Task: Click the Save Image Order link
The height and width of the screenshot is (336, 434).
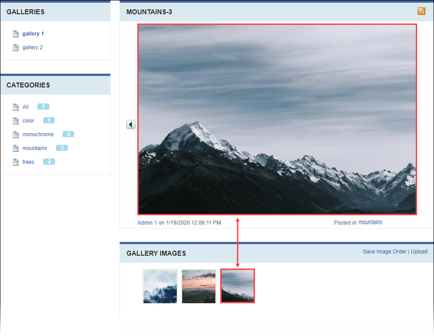Action: coord(384,251)
